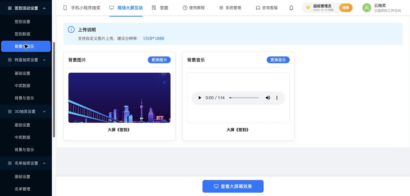Open 名单管理 in sidebar
The height and width of the screenshot is (196, 410).
[x=22, y=189]
